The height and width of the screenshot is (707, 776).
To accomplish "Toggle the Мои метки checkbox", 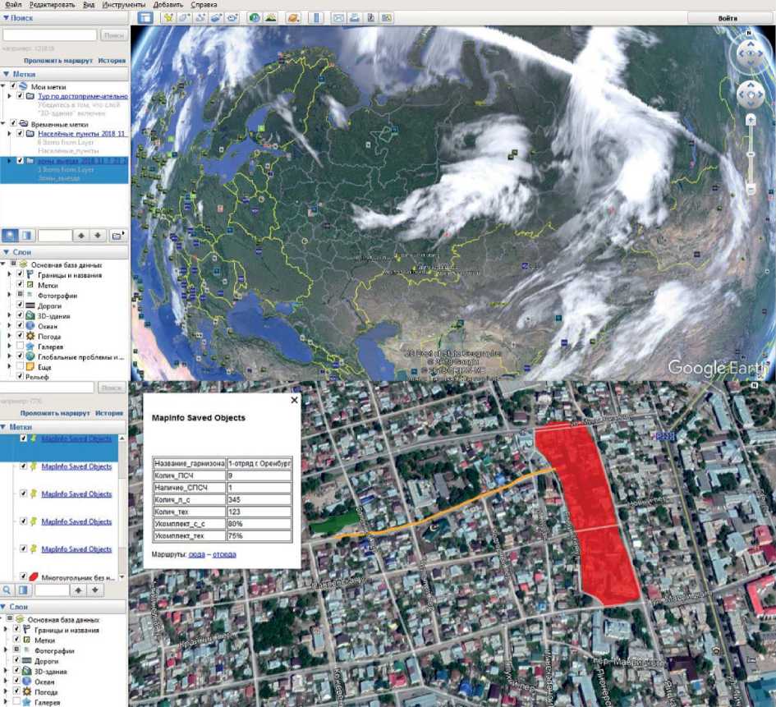I will [x=13, y=86].
